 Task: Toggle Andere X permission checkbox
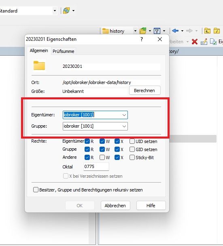click(x=117, y=158)
